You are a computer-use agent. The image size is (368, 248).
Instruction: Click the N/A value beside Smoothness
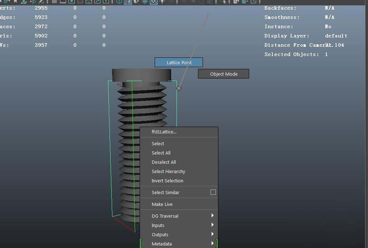(330, 17)
